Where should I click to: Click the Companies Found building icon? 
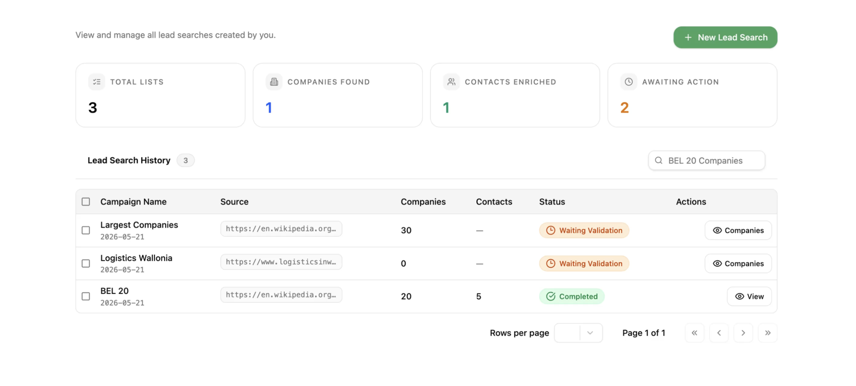(x=274, y=82)
